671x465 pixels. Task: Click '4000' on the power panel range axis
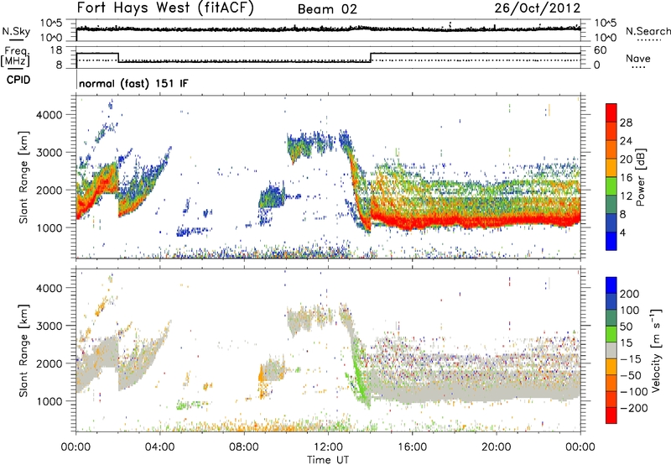pyautogui.click(x=49, y=115)
